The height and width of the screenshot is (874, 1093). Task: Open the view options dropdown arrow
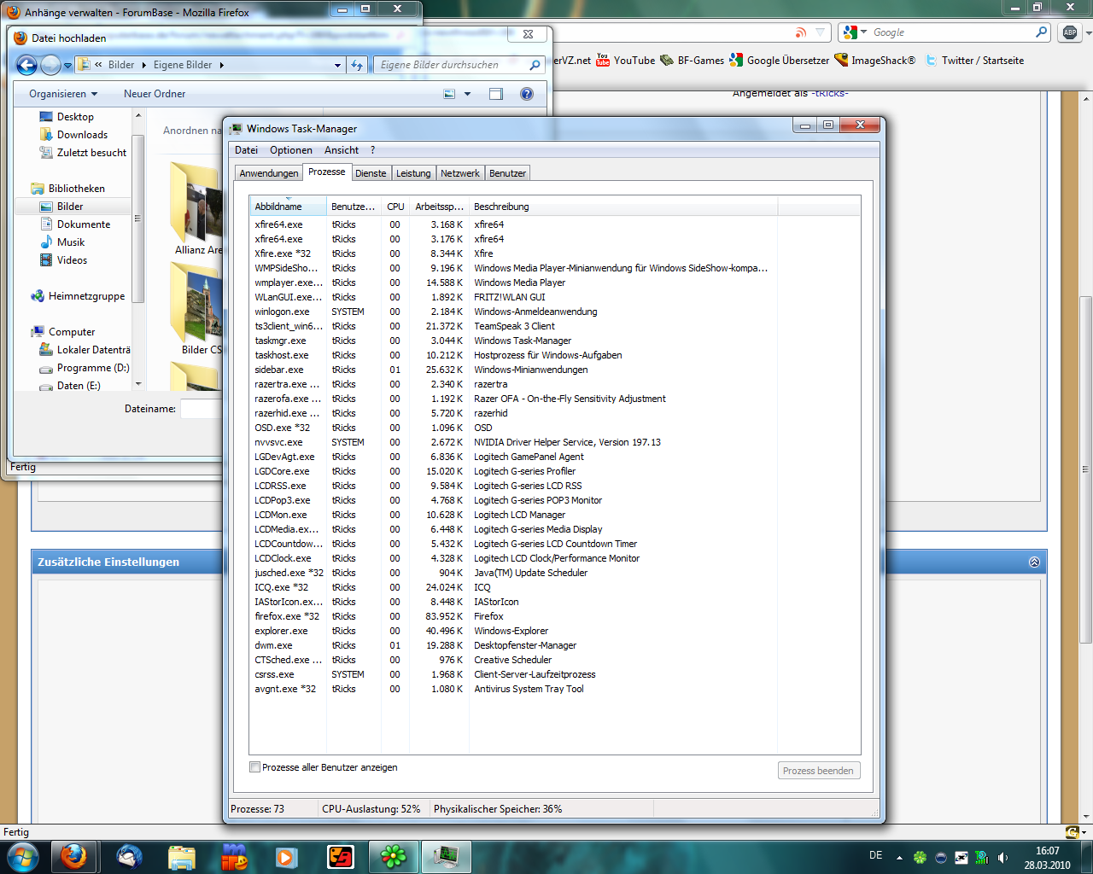tap(467, 94)
